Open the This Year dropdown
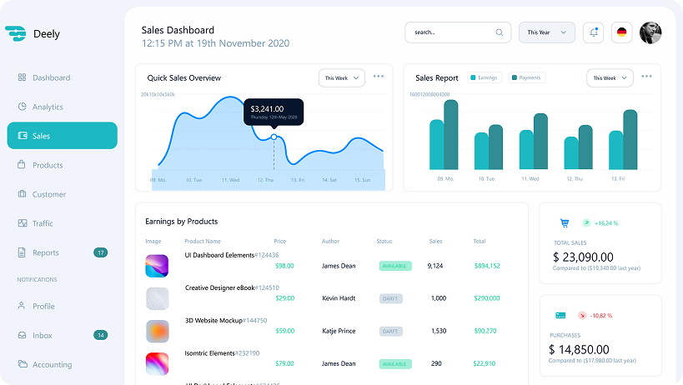683x385 pixels. coord(547,32)
